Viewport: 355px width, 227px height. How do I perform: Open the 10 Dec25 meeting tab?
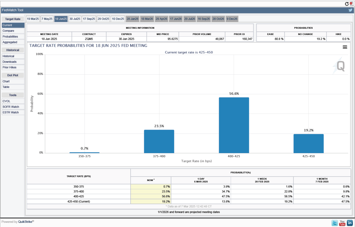[118, 19]
